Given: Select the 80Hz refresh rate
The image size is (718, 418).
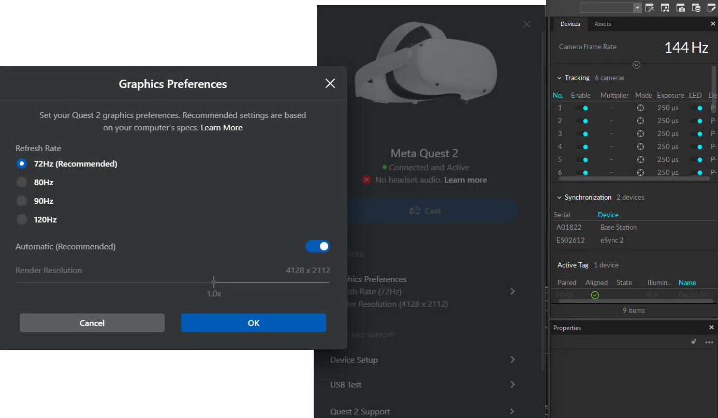Looking at the screenshot, I should click(x=21, y=182).
